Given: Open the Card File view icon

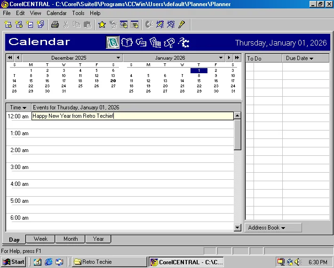Looking at the screenshot, I should pos(141,43).
